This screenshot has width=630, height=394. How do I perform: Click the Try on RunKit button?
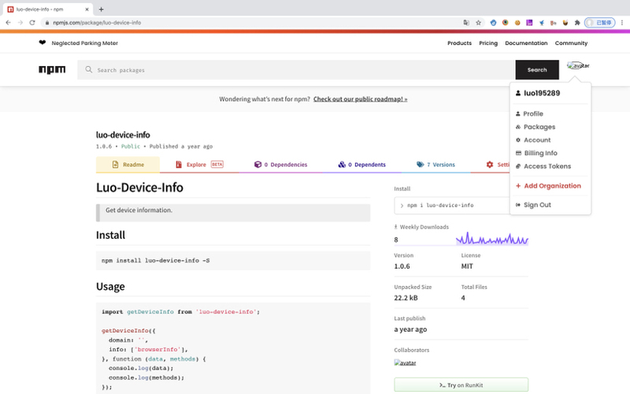pos(461,385)
